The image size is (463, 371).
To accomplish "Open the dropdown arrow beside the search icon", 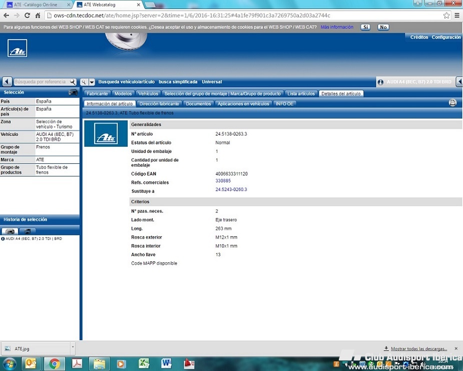I will [x=92, y=82].
